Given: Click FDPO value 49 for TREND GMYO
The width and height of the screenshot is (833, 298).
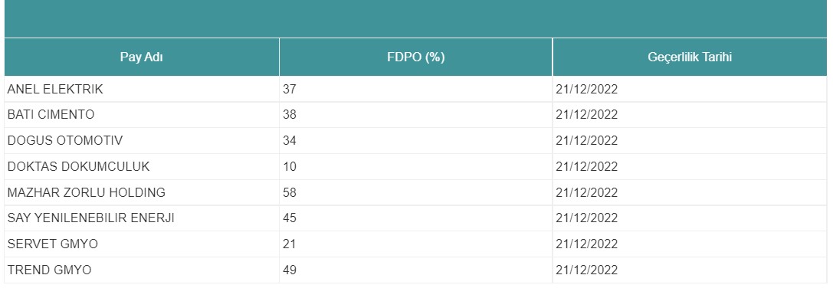Looking at the screenshot, I should [x=290, y=270].
